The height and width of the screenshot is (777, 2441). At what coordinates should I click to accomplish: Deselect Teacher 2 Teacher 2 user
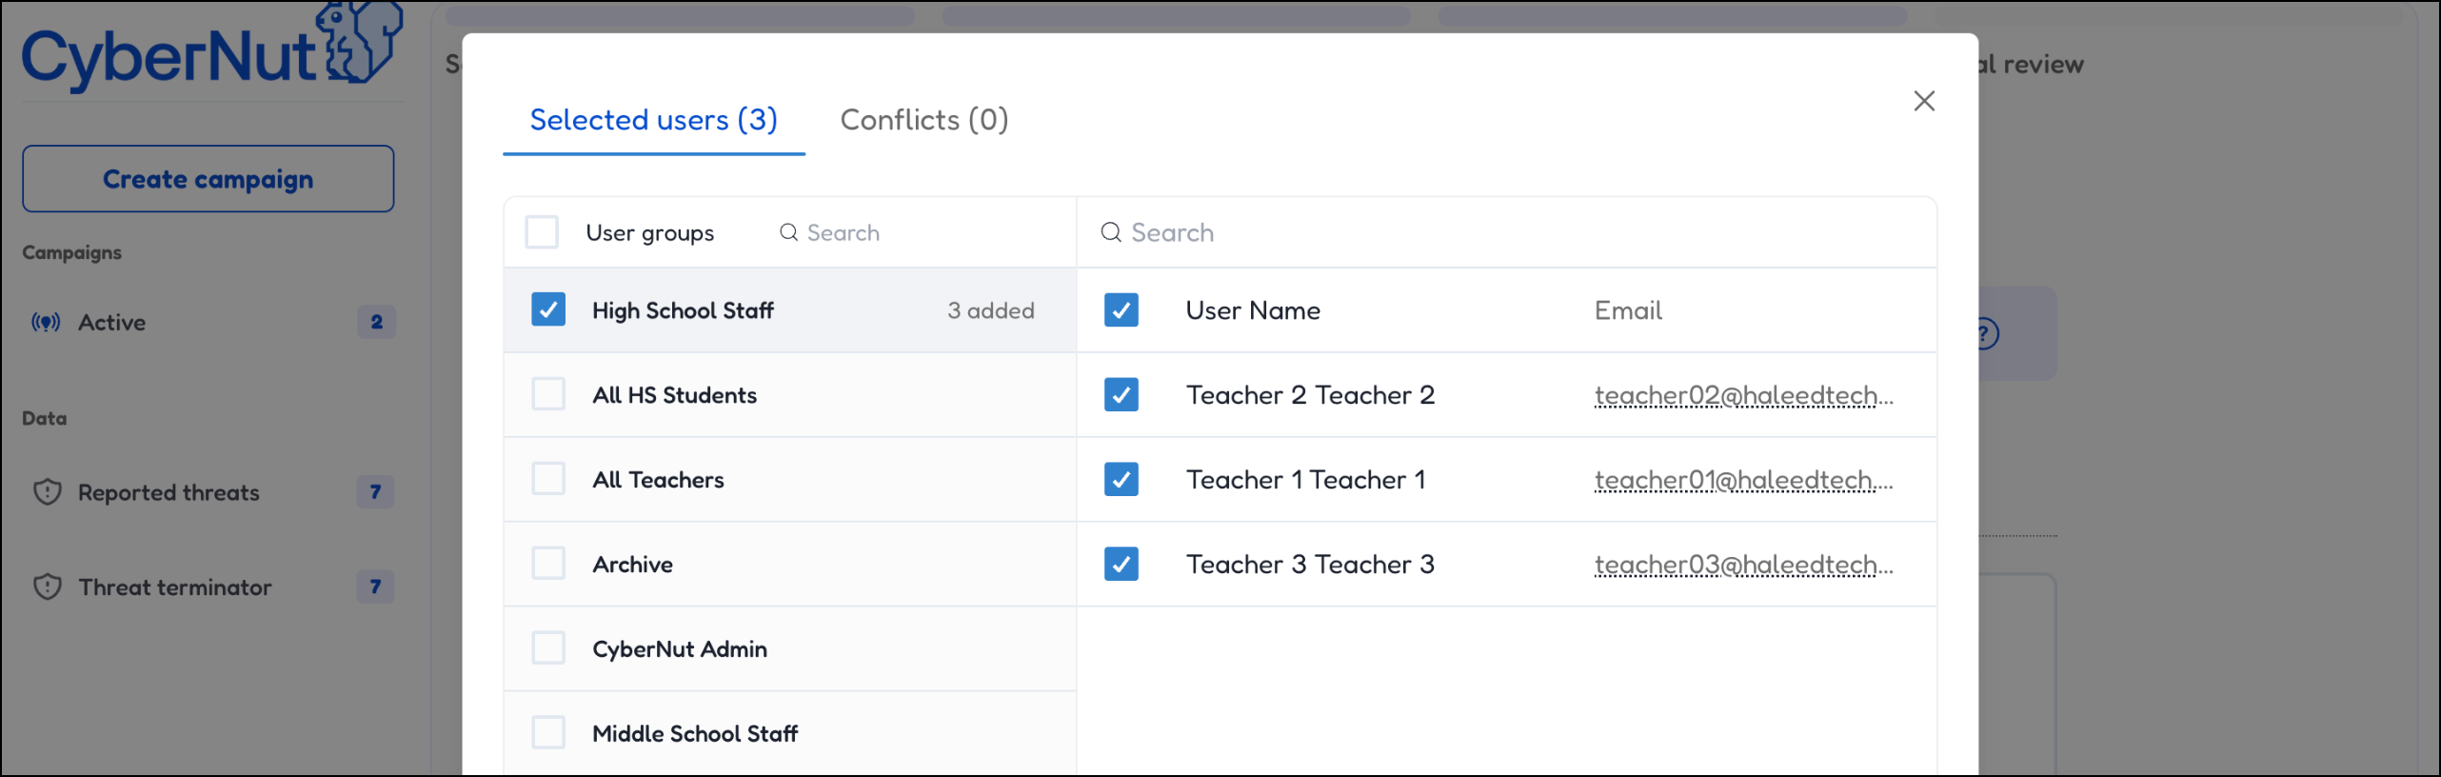click(1121, 394)
